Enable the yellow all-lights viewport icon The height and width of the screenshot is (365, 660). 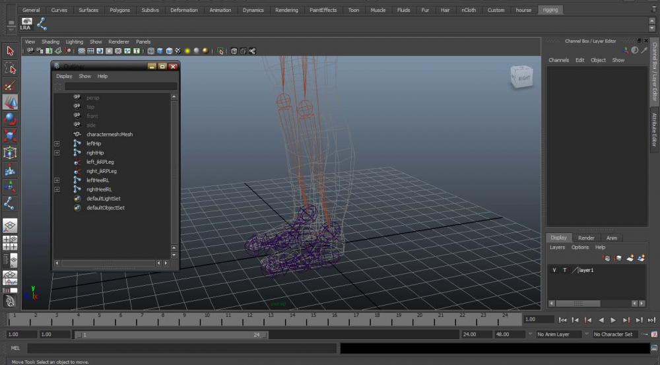pyautogui.click(x=187, y=51)
